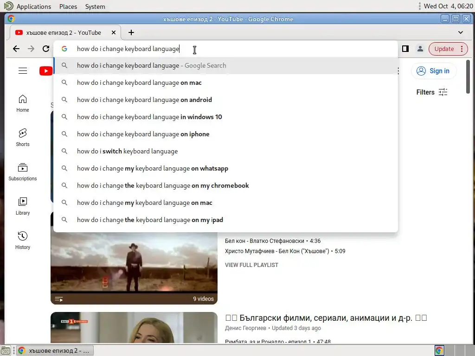Open a new tab with plus button
475x356 pixels.
131,32
